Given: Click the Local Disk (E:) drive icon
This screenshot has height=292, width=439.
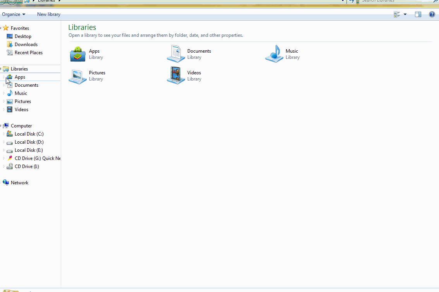Looking at the screenshot, I should coord(10,151).
